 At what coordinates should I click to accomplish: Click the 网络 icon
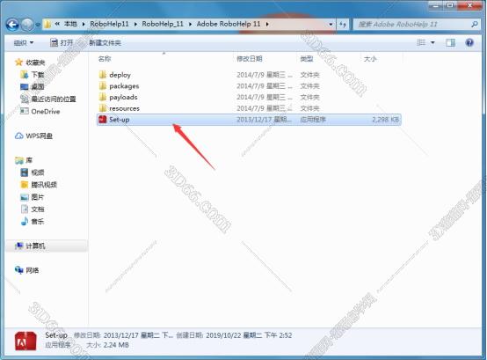tap(19, 270)
